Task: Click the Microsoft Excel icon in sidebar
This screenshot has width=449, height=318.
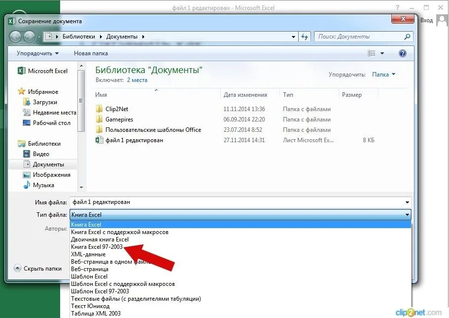Action: point(22,71)
